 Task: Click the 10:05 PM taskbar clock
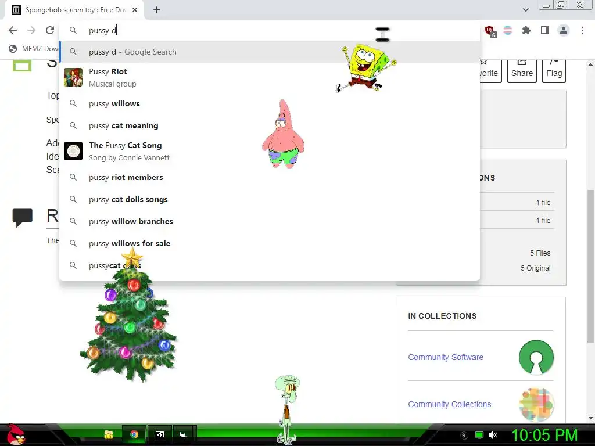tap(544, 436)
